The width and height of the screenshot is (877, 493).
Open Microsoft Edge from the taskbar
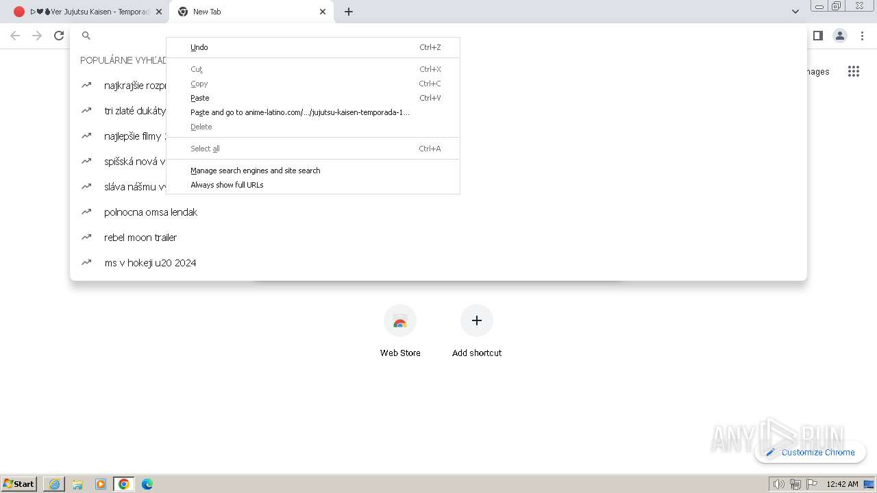tap(147, 484)
